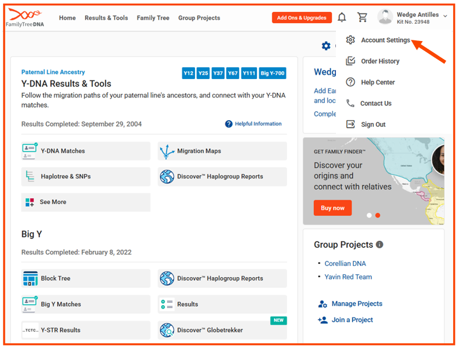Click the Manage Projects person-gear icon

tap(323, 304)
